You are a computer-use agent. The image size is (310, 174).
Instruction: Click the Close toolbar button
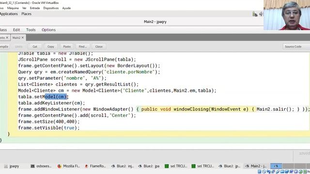click(x=99, y=46)
